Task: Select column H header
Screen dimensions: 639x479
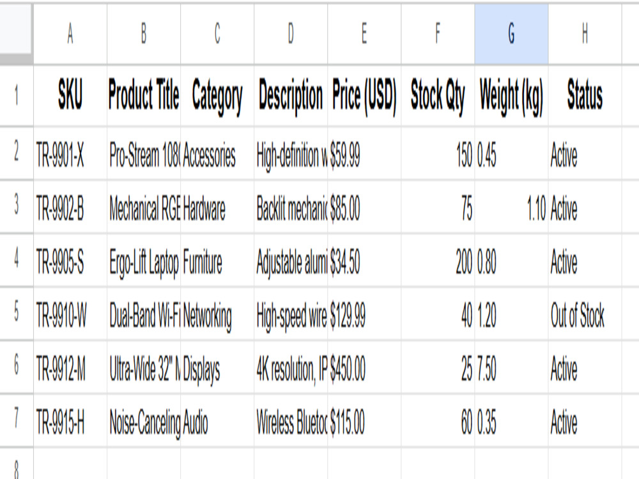Action: 585,33
